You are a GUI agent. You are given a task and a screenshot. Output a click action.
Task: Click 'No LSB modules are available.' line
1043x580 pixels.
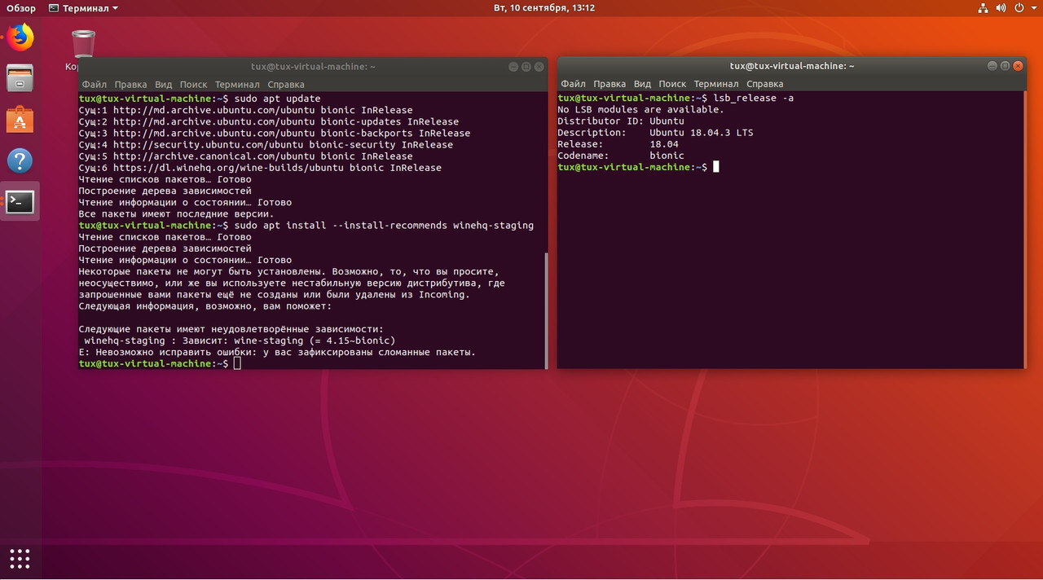pyautogui.click(x=640, y=109)
